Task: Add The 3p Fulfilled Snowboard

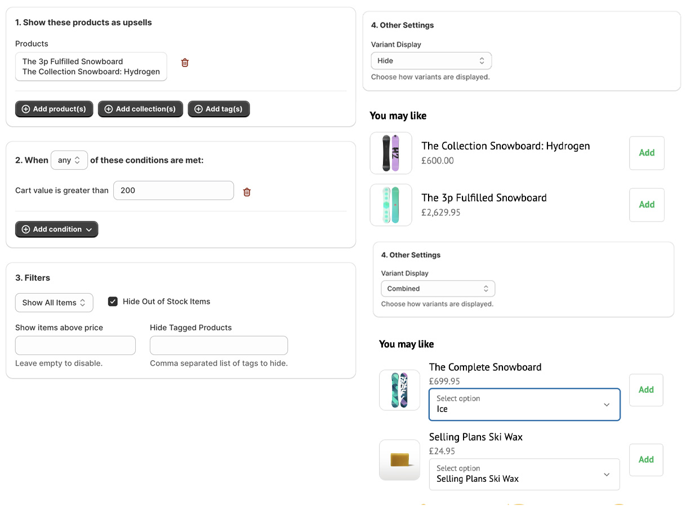Action: point(646,205)
